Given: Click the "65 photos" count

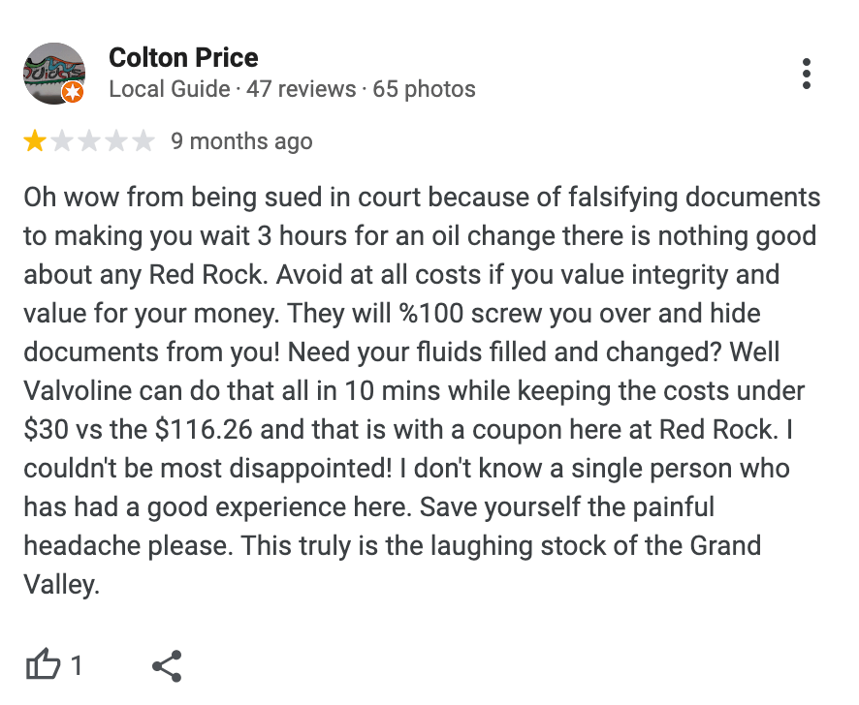Looking at the screenshot, I should point(425,90).
